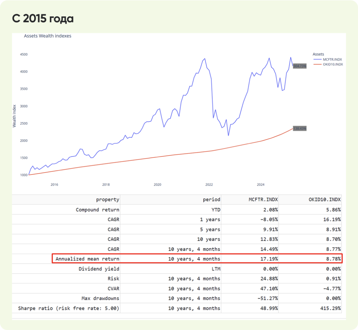Click the 2016 x-axis label
This screenshot has width=358, height=330.
(54, 184)
